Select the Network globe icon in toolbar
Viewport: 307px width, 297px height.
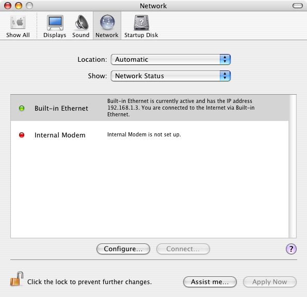(x=107, y=26)
